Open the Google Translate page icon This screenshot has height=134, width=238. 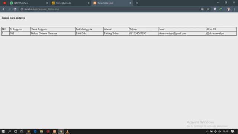point(202,9)
